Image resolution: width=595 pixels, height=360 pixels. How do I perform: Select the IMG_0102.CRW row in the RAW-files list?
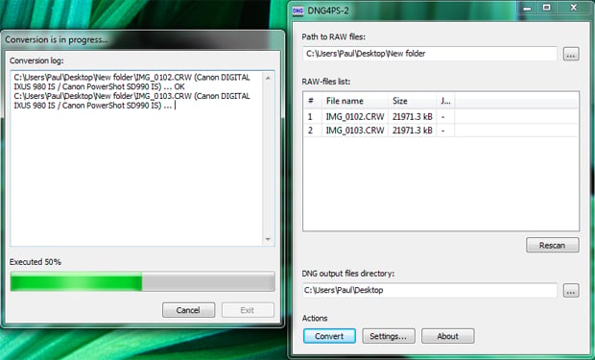tap(440, 116)
